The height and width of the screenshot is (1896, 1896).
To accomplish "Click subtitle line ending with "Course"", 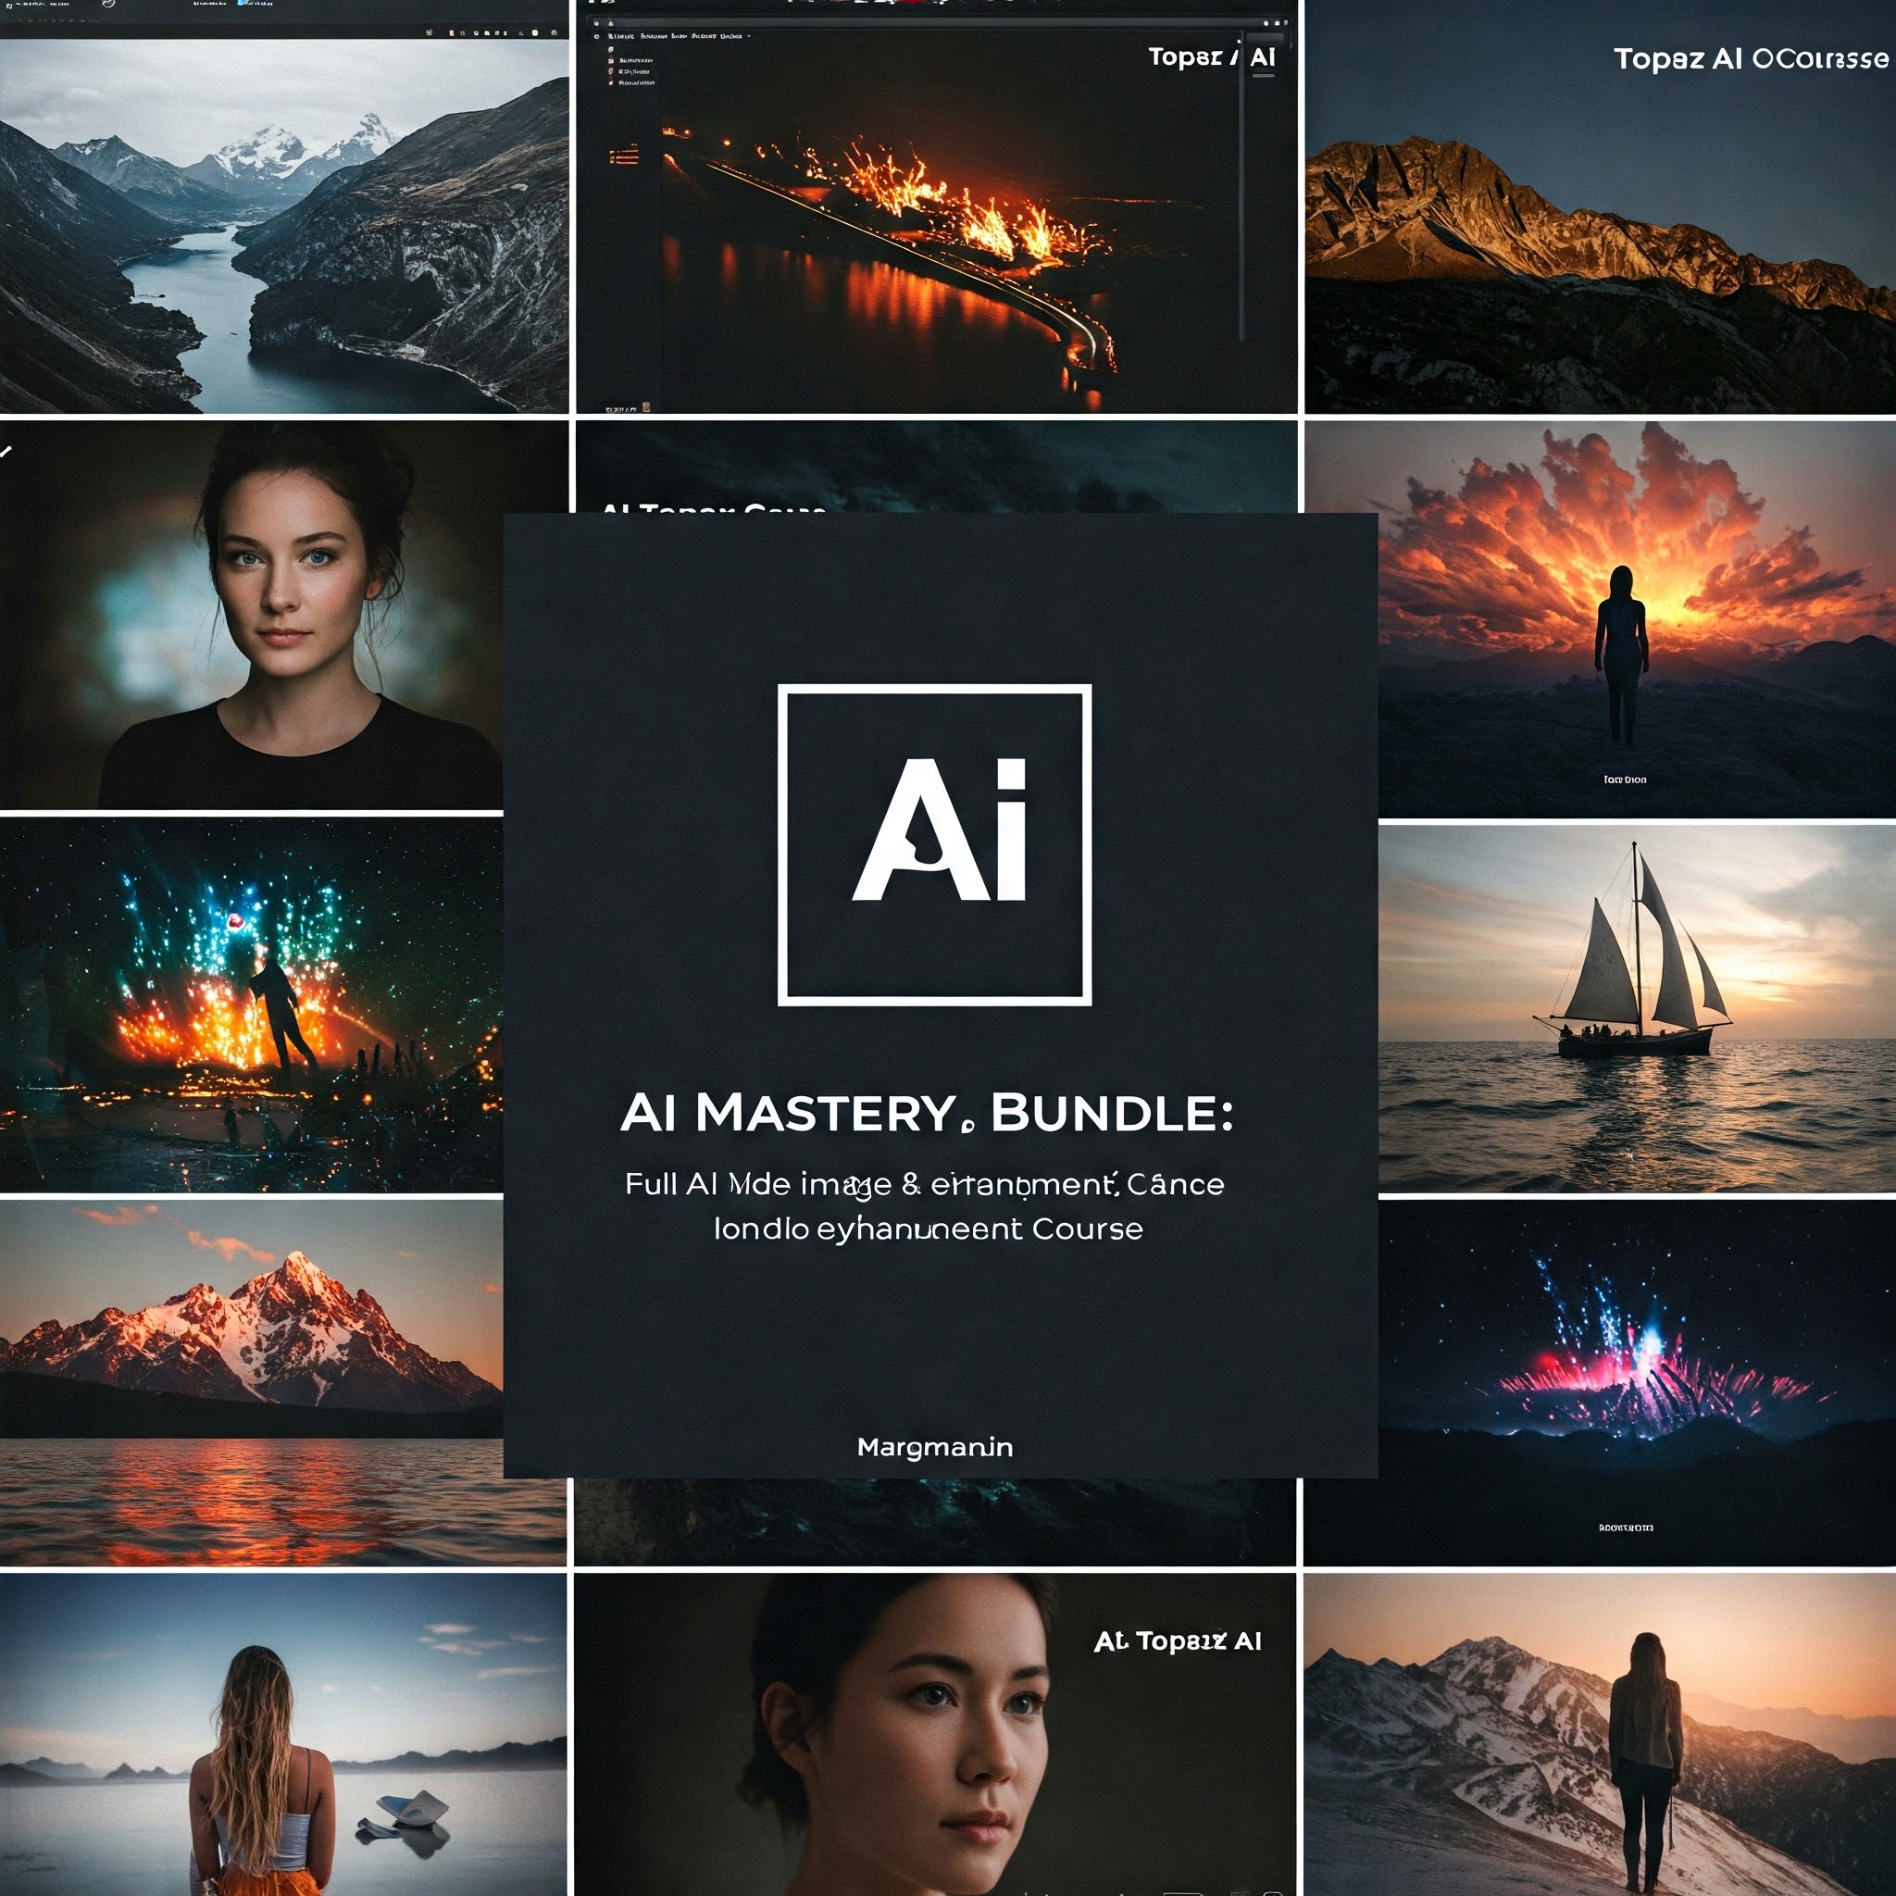I will (x=929, y=1229).
